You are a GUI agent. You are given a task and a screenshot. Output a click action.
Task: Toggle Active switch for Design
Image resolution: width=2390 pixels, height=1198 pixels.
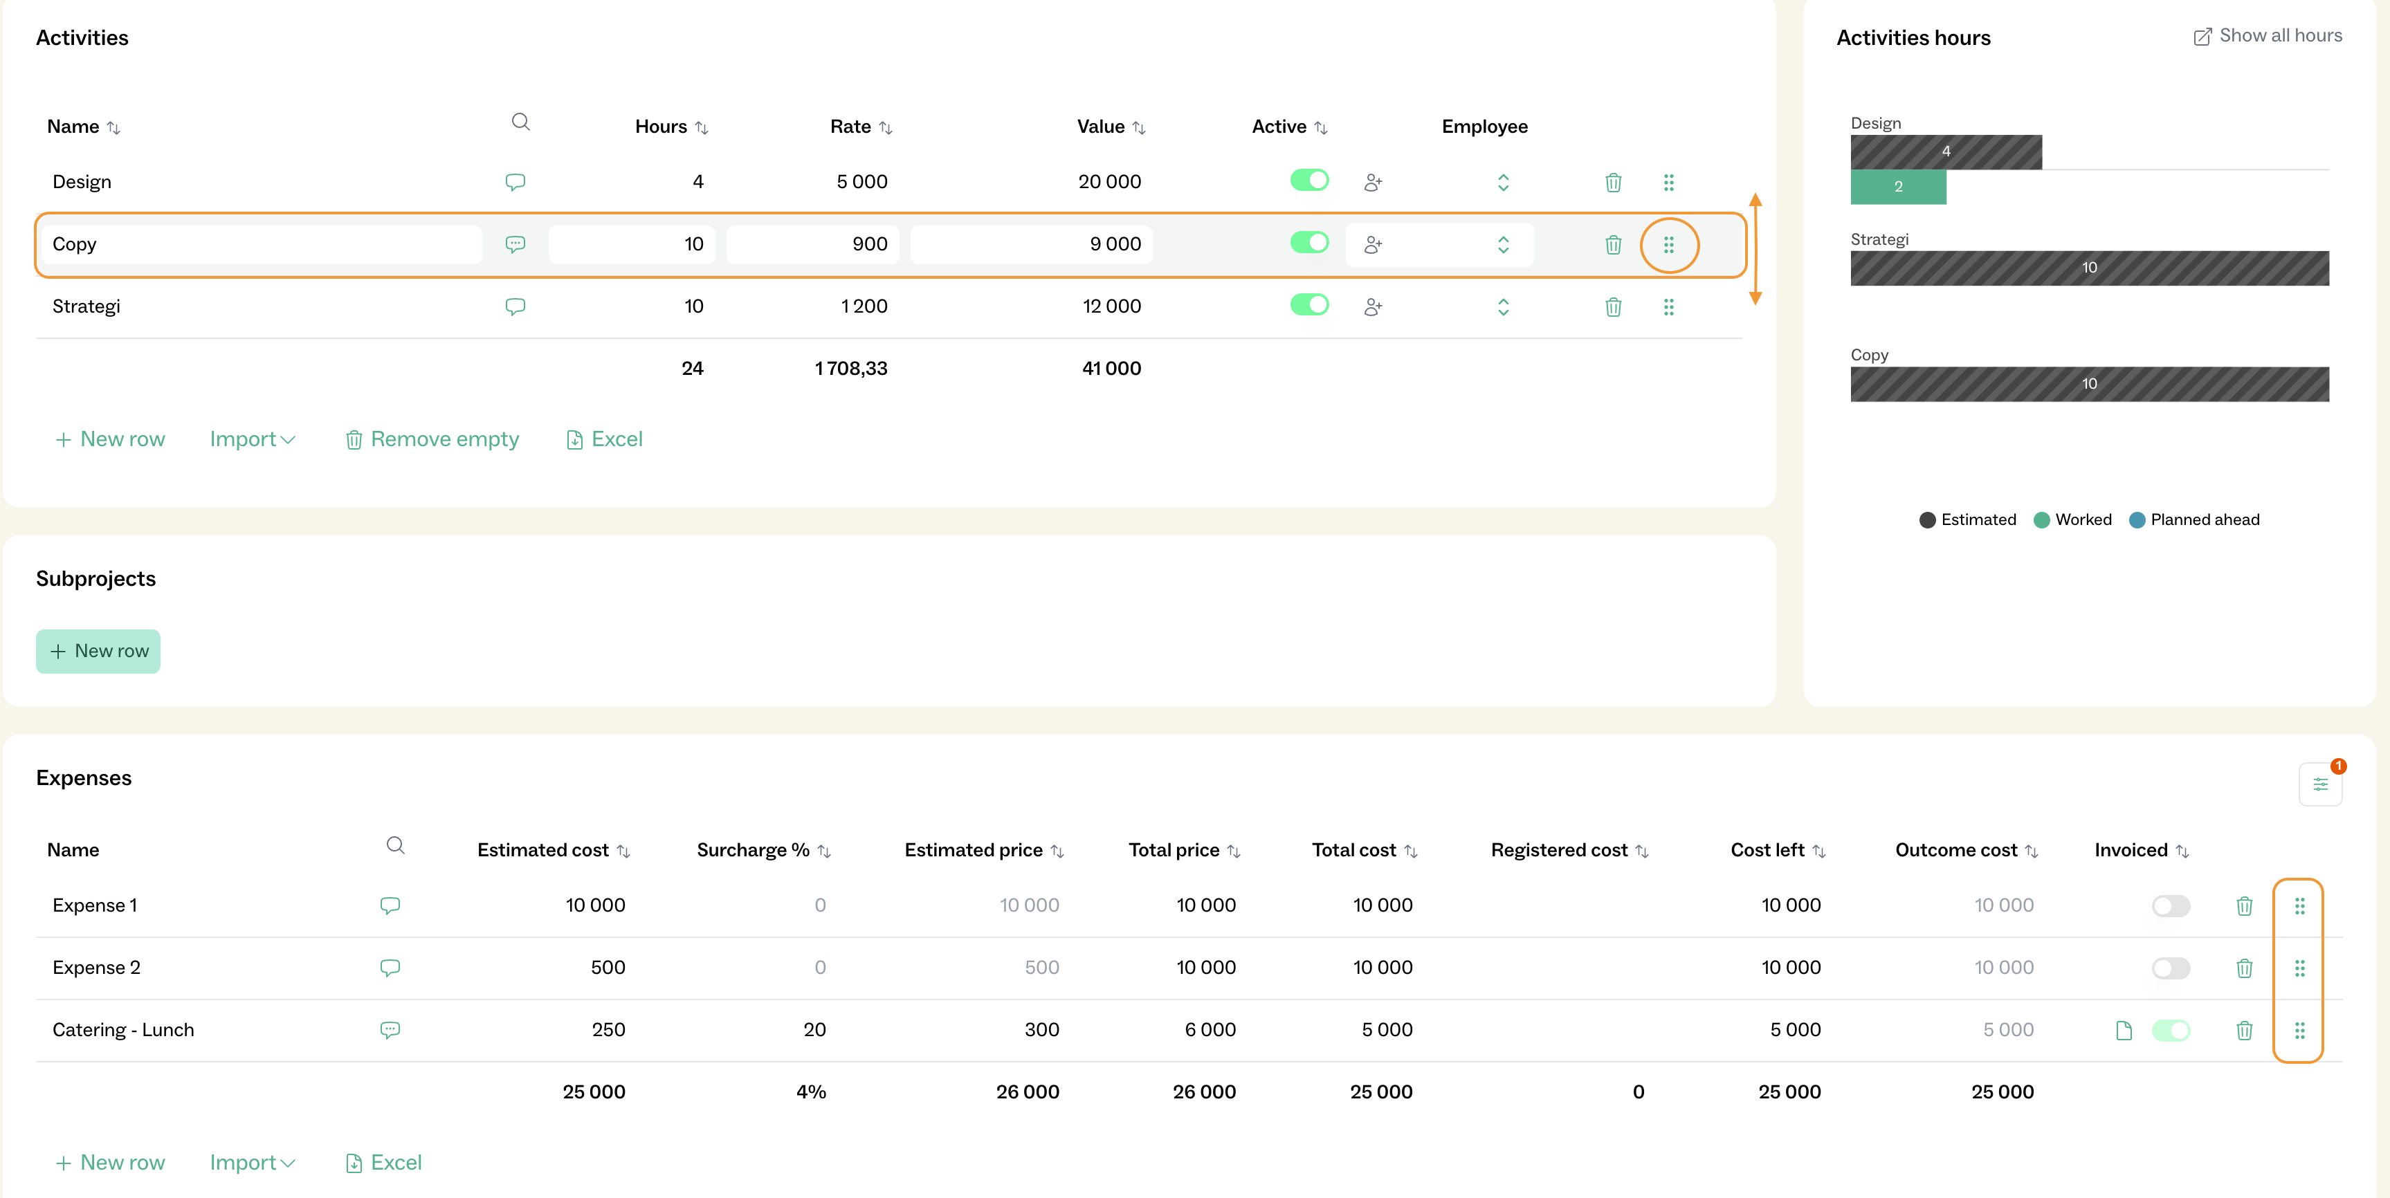[x=1309, y=181]
